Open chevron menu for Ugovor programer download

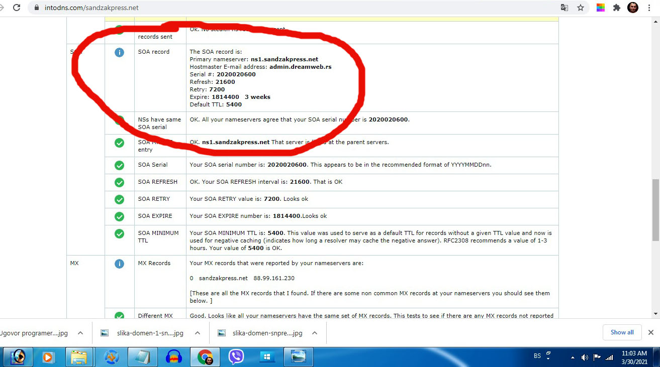(80, 333)
